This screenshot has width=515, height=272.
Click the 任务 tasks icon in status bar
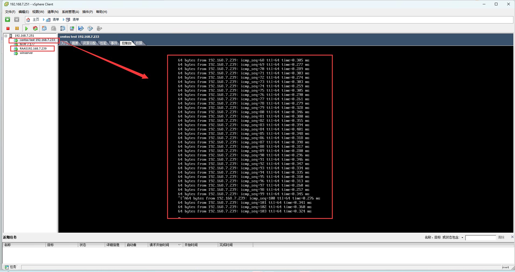[x=7, y=267]
